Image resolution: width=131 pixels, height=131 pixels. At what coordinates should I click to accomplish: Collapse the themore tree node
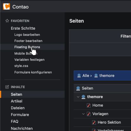click(x=78, y=97)
